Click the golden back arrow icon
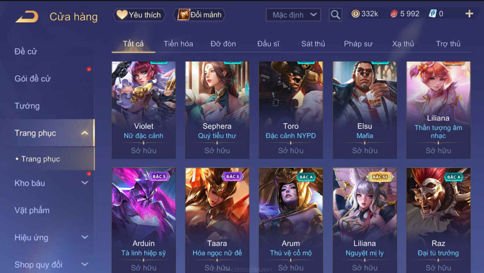Screen dimensions: 484x273 click(x=27, y=17)
